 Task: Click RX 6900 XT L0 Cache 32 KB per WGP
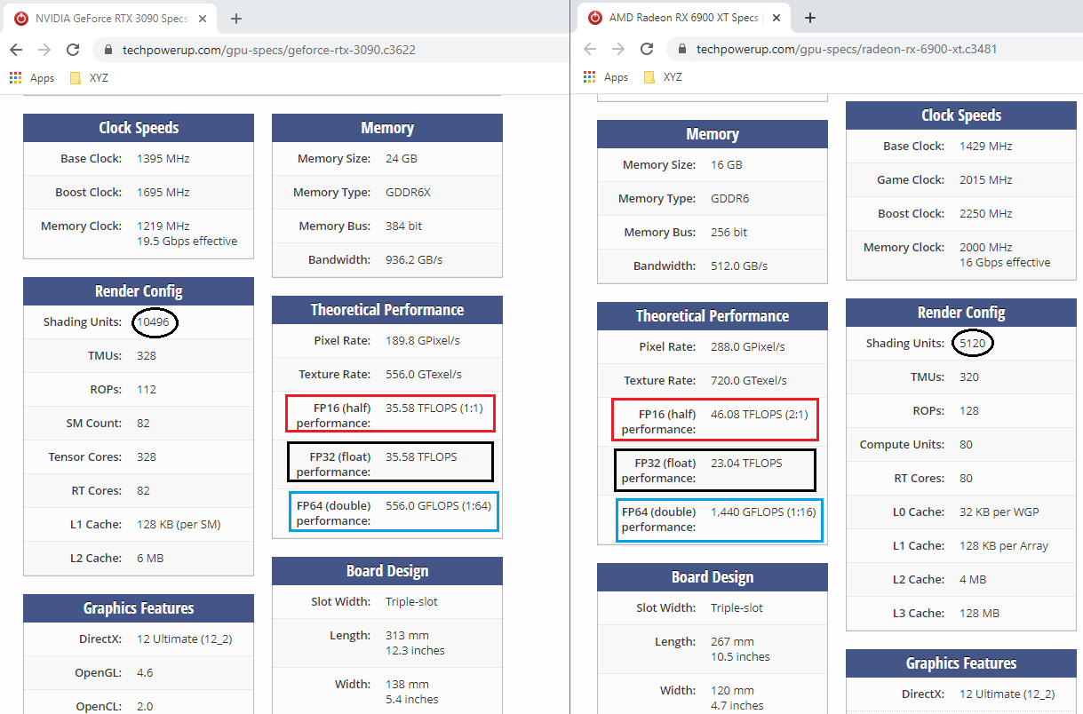pyautogui.click(x=999, y=512)
